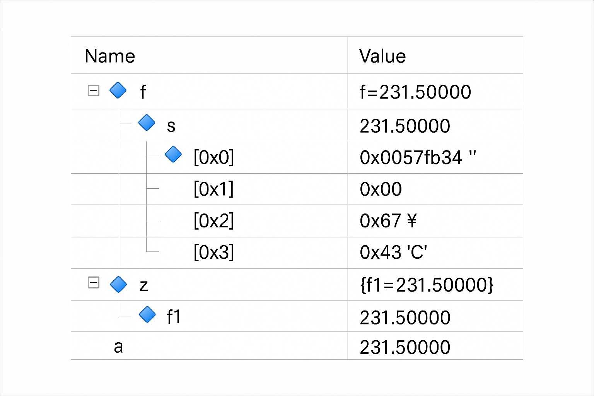This screenshot has width=594, height=396.
Task: Collapse the f variable tree node
Action: [x=94, y=90]
